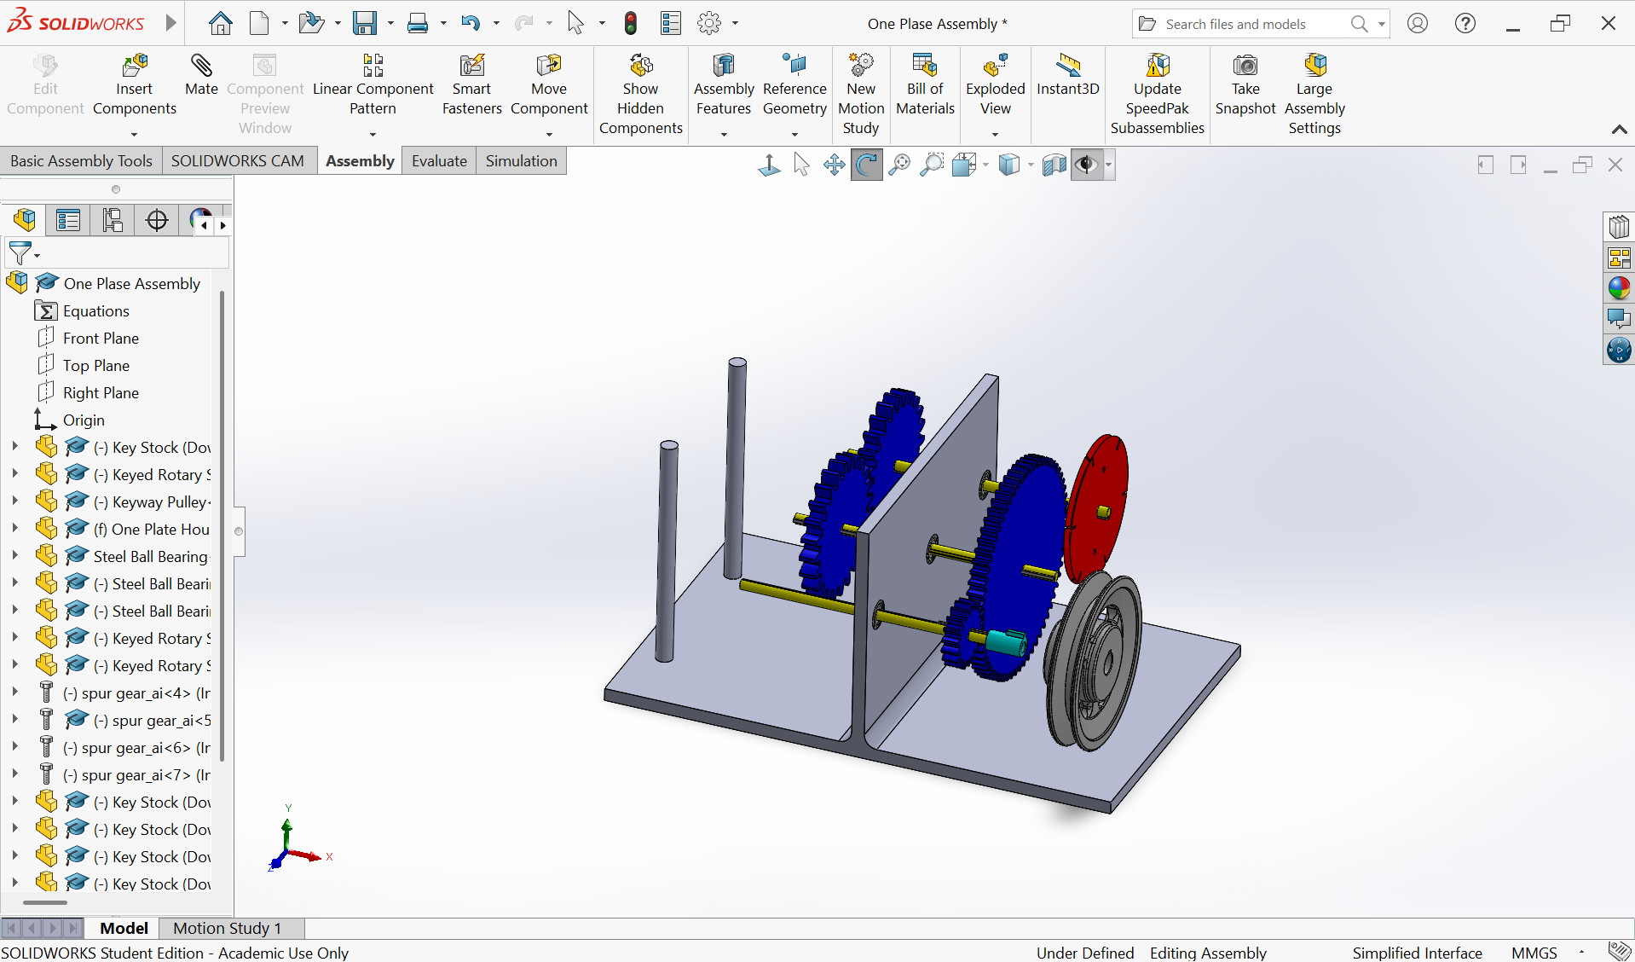Launch Smart Fasteners
This screenshot has width=1635, height=962.
(x=471, y=85)
